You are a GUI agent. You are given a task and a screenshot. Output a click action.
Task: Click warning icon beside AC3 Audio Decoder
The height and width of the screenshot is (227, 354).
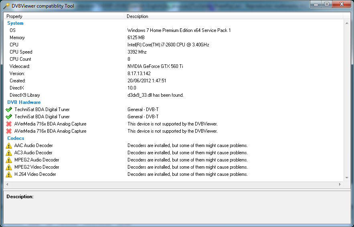tap(9, 153)
